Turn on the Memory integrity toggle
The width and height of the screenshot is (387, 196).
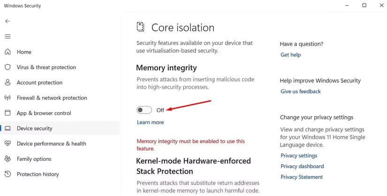pyautogui.click(x=144, y=110)
